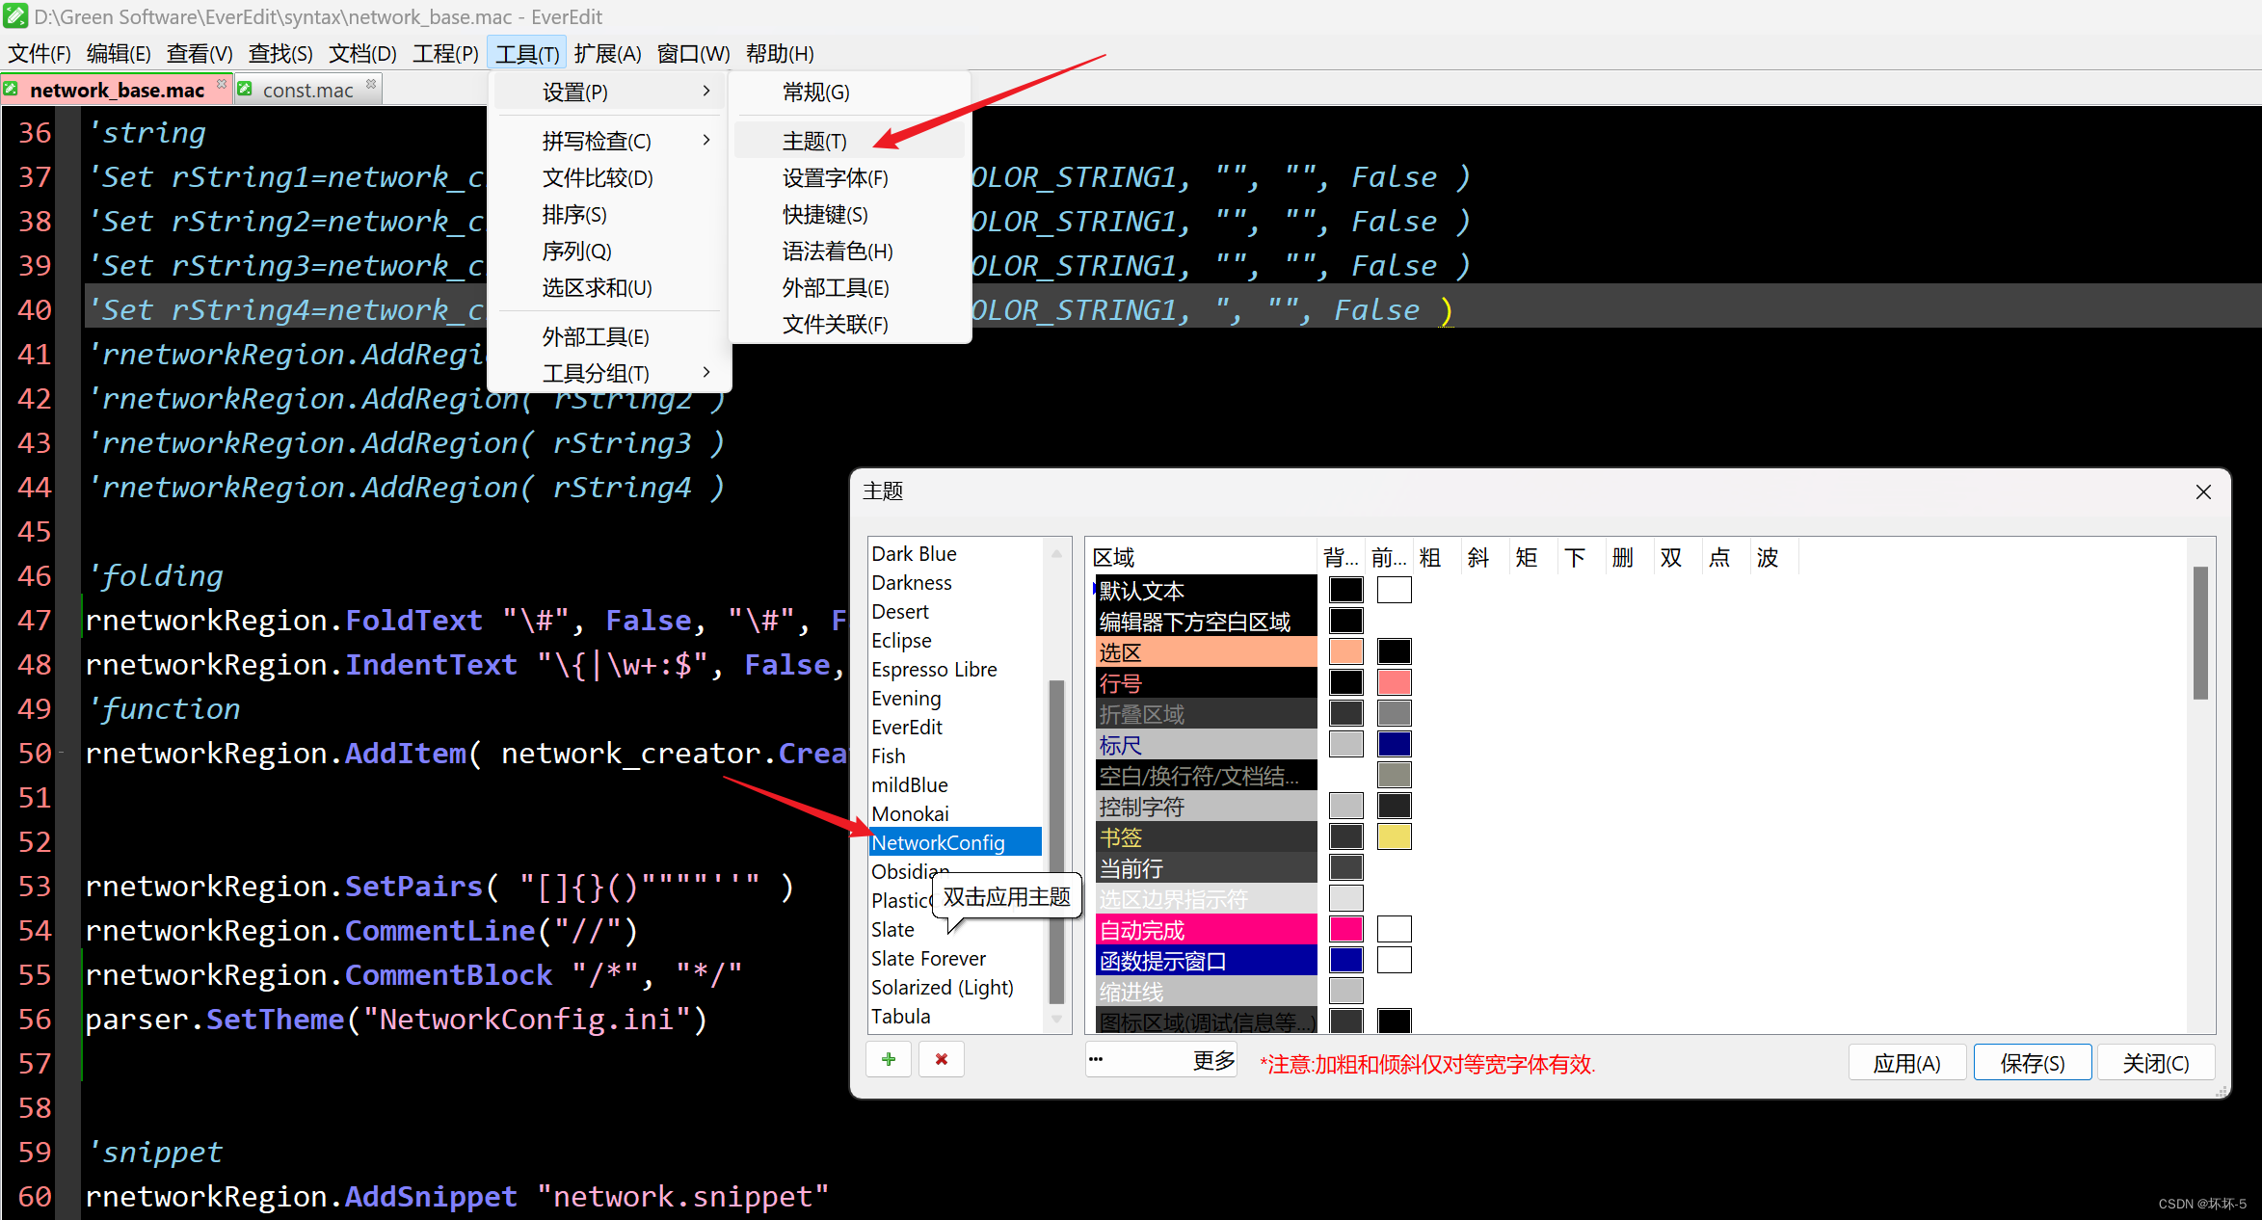Screen dimensions: 2262x1220
Task: Open the 扩展(A) menu
Action: coord(607,53)
